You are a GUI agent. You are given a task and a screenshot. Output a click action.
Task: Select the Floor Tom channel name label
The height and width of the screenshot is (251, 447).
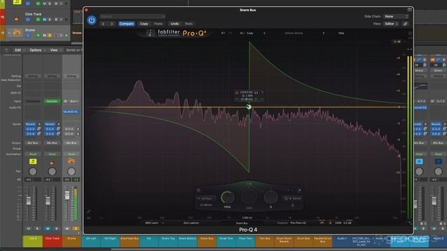(x=245, y=241)
